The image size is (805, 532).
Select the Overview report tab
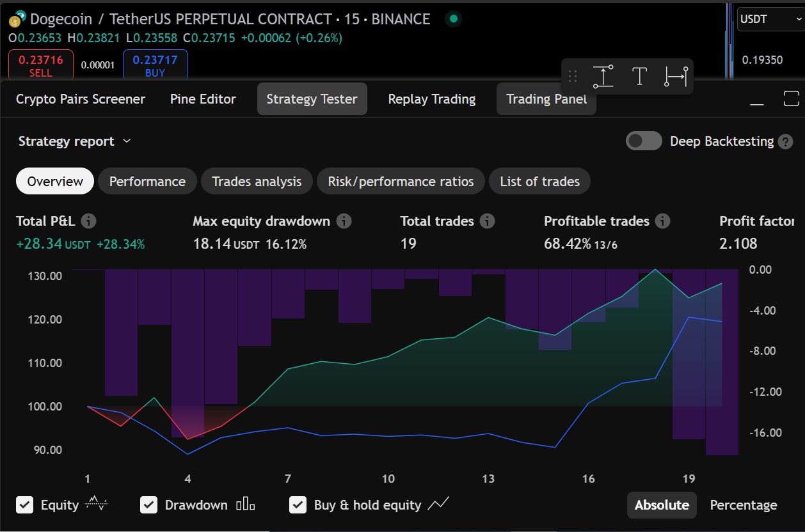point(55,182)
